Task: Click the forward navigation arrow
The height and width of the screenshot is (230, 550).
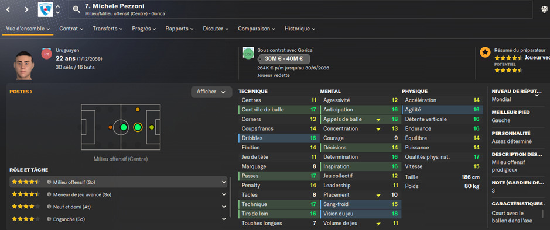Action: tap(26, 9)
